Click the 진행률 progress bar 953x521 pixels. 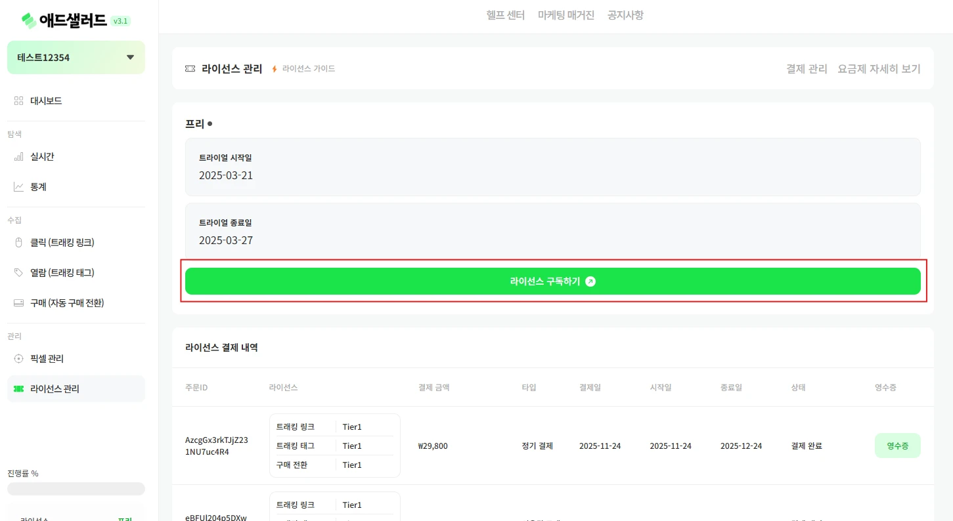[76, 489]
